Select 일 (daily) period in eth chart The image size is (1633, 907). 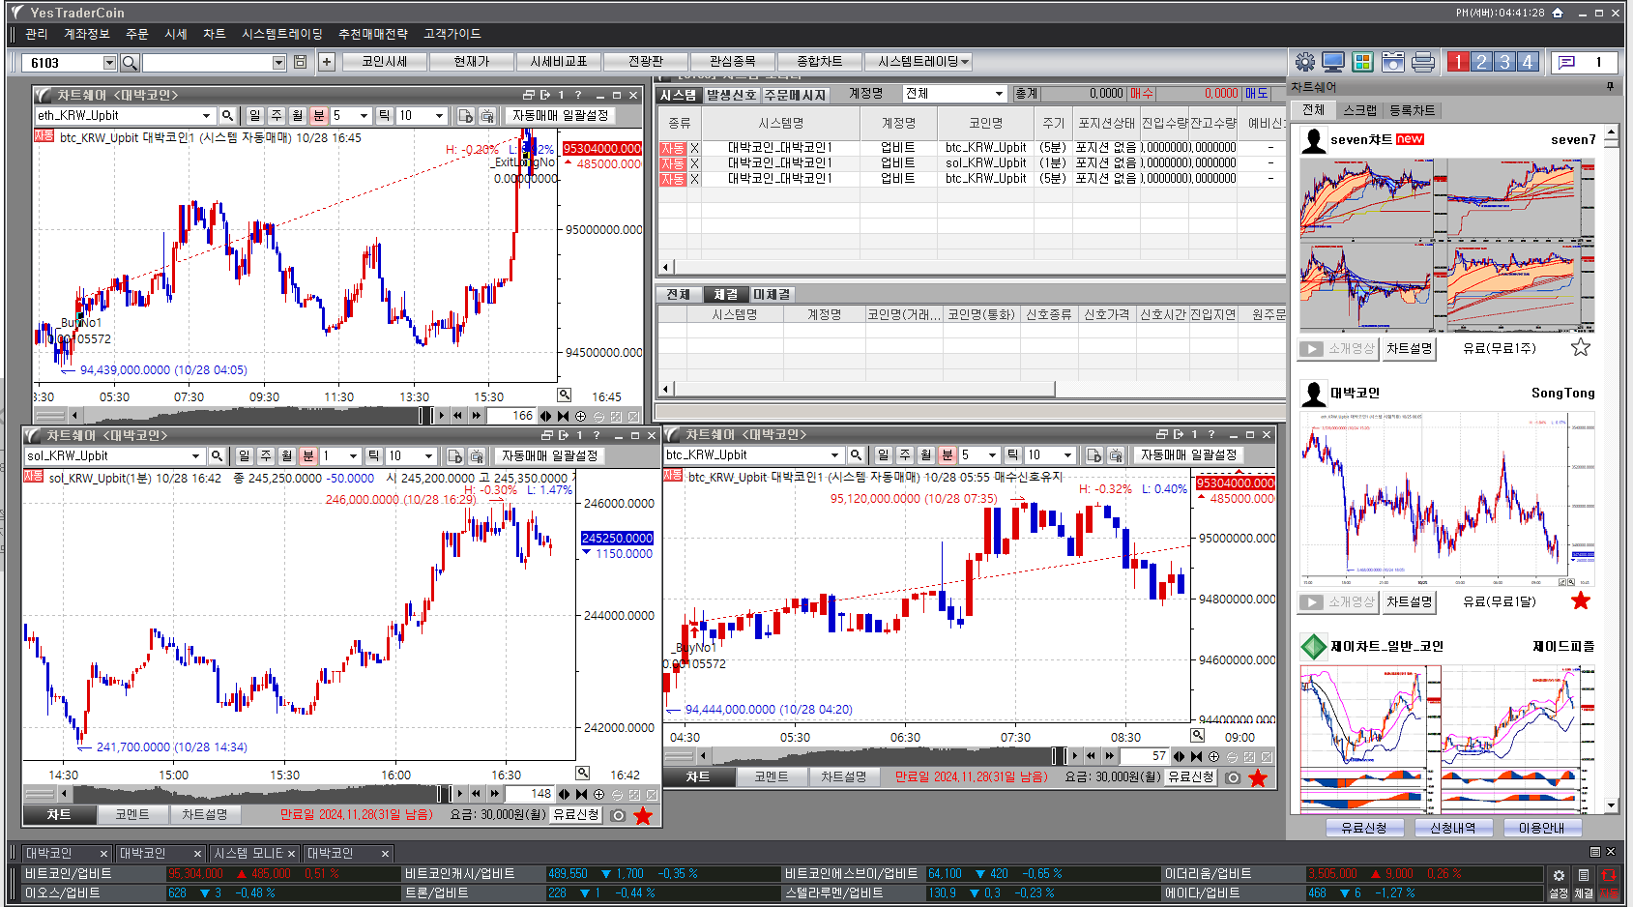coord(254,116)
